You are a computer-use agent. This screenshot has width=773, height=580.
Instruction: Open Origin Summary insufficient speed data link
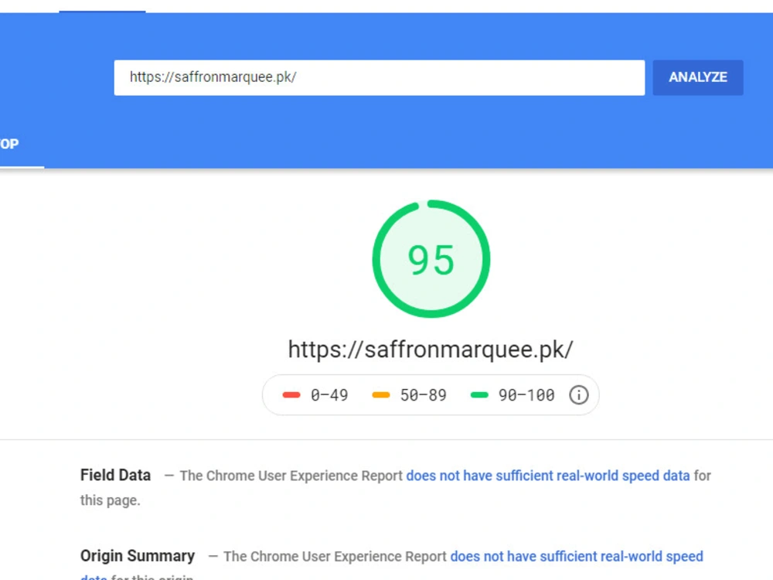(x=577, y=556)
